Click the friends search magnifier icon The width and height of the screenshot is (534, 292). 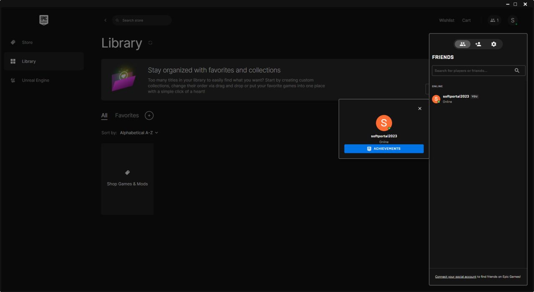point(517,71)
